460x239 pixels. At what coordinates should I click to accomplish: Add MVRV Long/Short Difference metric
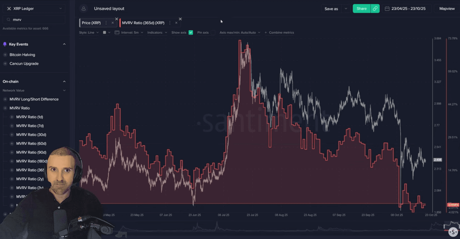(5, 99)
